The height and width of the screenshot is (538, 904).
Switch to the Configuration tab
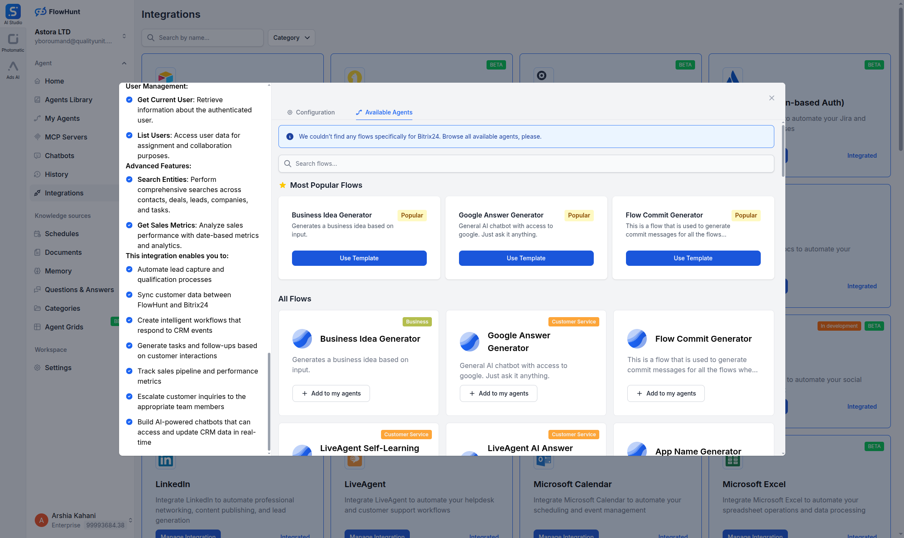point(311,112)
